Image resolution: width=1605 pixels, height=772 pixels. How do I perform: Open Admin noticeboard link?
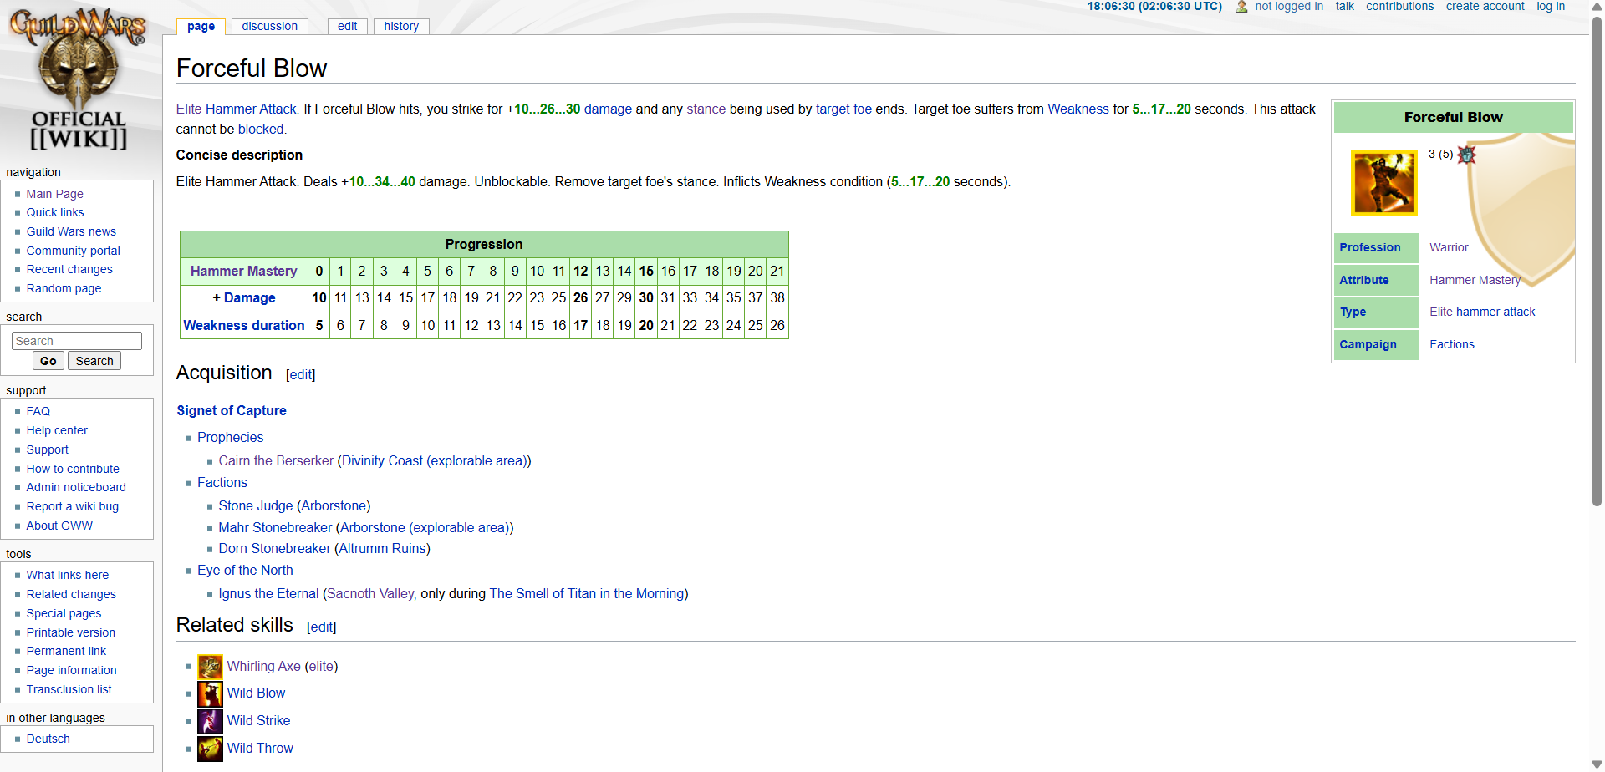pyautogui.click(x=76, y=487)
